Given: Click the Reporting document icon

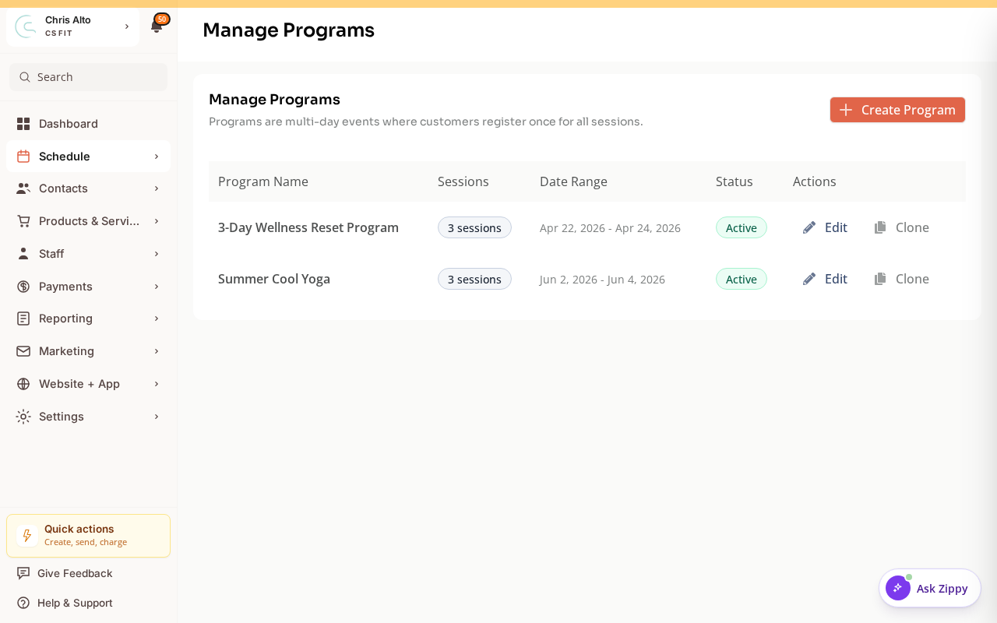Looking at the screenshot, I should tap(23, 319).
